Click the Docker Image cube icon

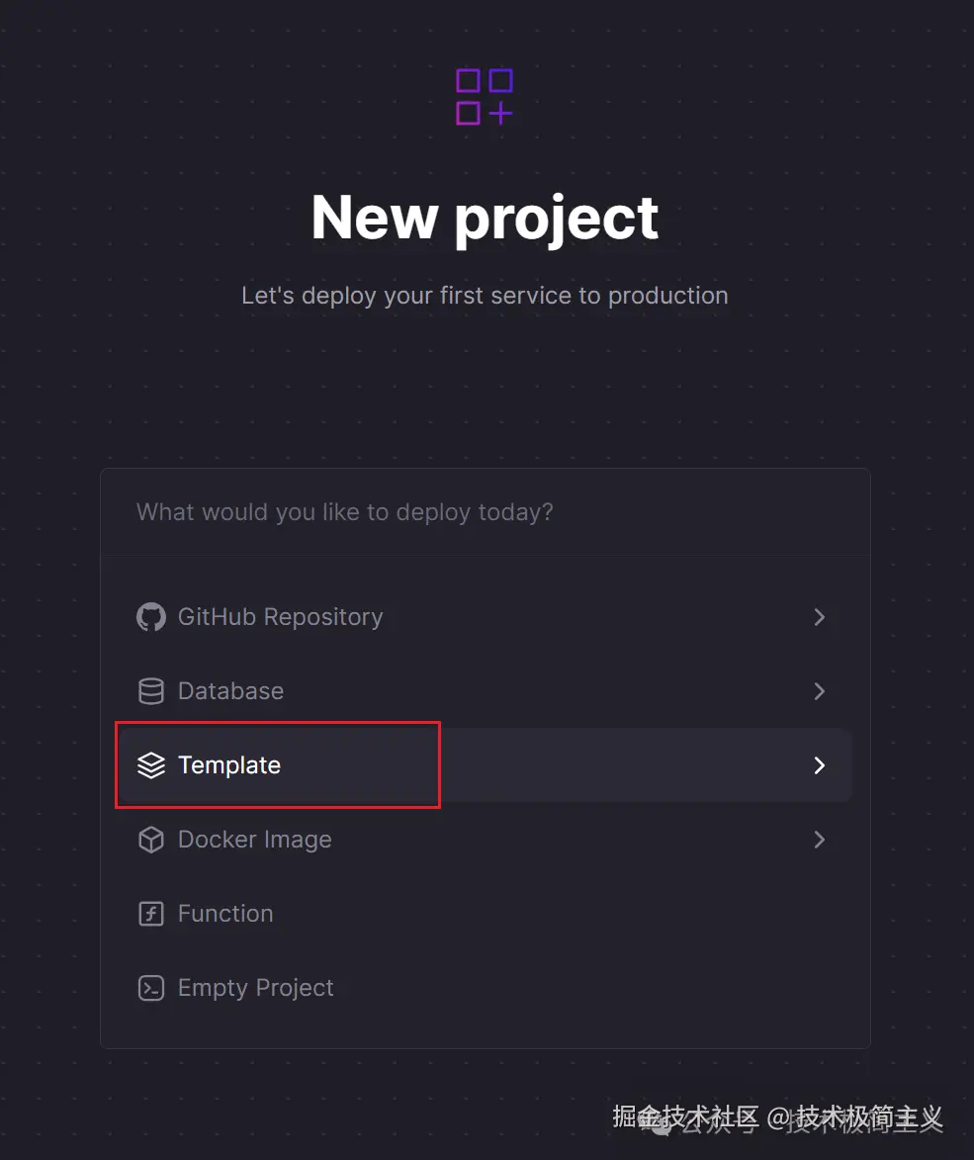[x=150, y=840]
